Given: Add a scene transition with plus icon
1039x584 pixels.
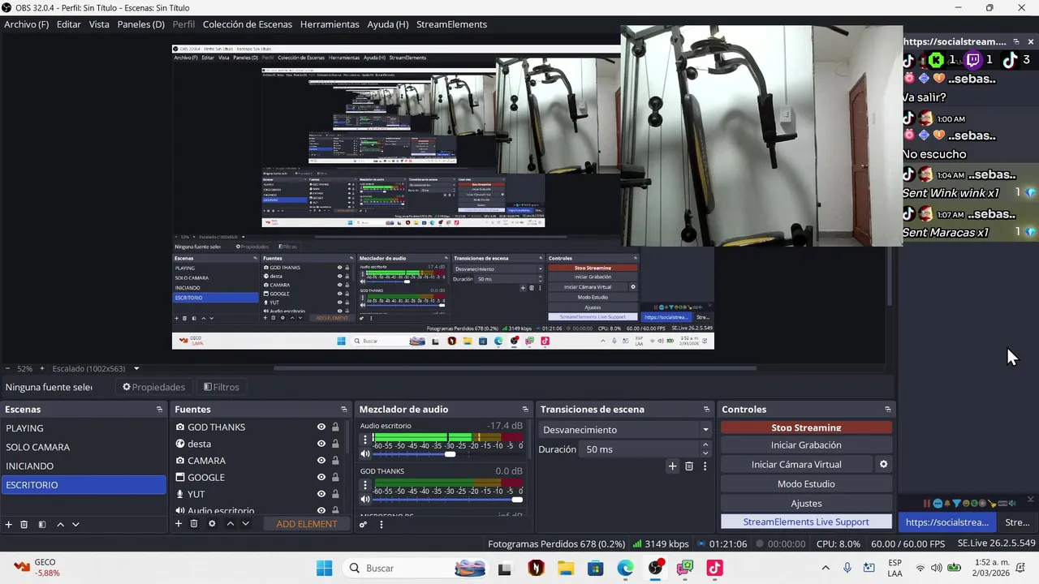Looking at the screenshot, I should (672, 466).
